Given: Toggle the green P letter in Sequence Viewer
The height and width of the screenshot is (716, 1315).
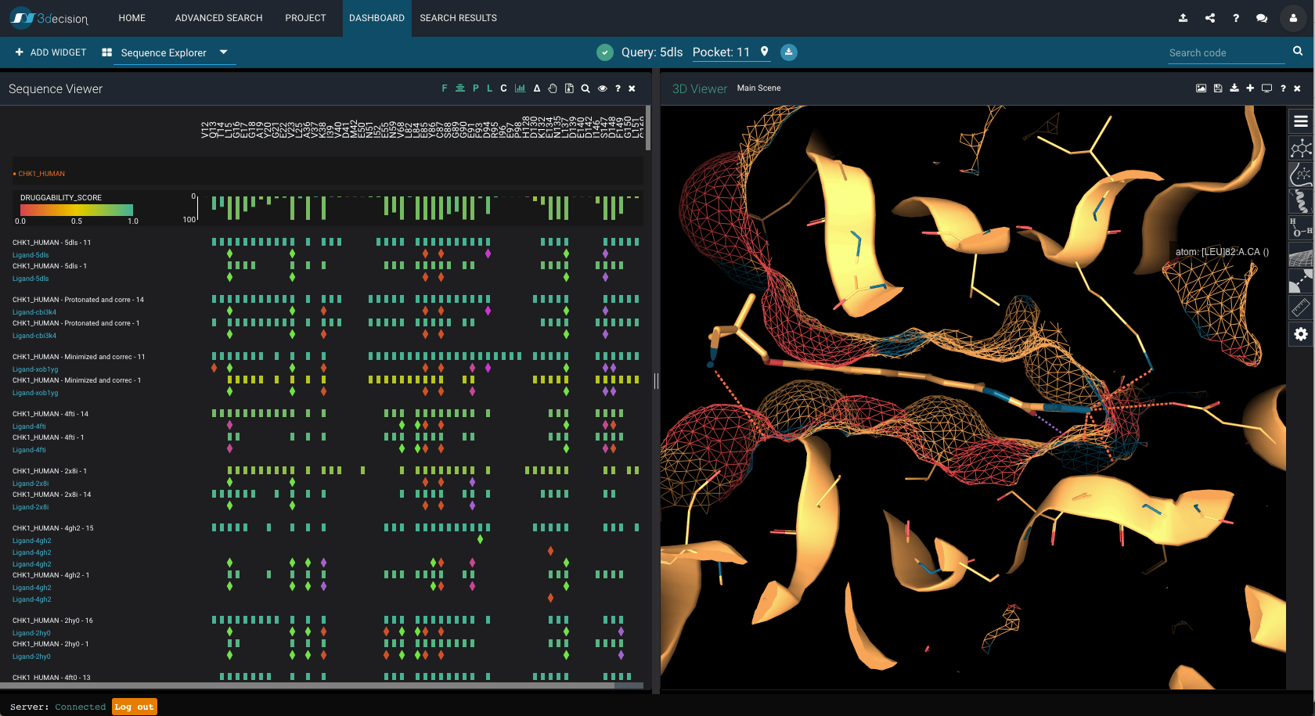Looking at the screenshot, I should pos(475,88).
